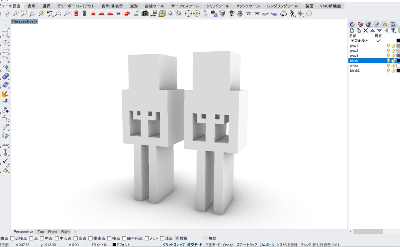Toggle 直交モード in status bar
This screenshot has height=247, width=400.
[195, 245]
